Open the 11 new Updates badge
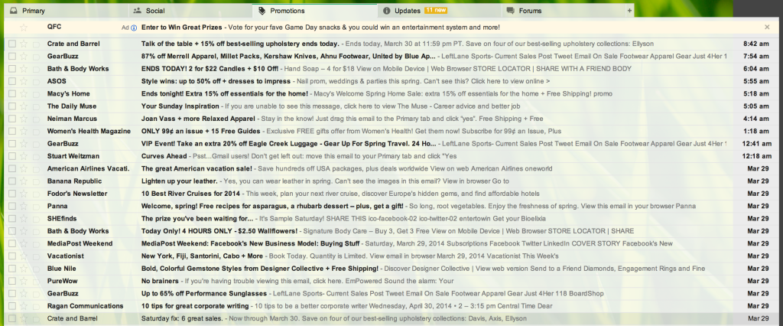 [x=435, y=11]
